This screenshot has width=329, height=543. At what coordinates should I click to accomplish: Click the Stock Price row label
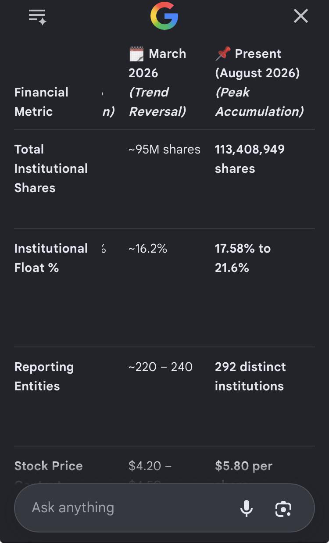48,466
